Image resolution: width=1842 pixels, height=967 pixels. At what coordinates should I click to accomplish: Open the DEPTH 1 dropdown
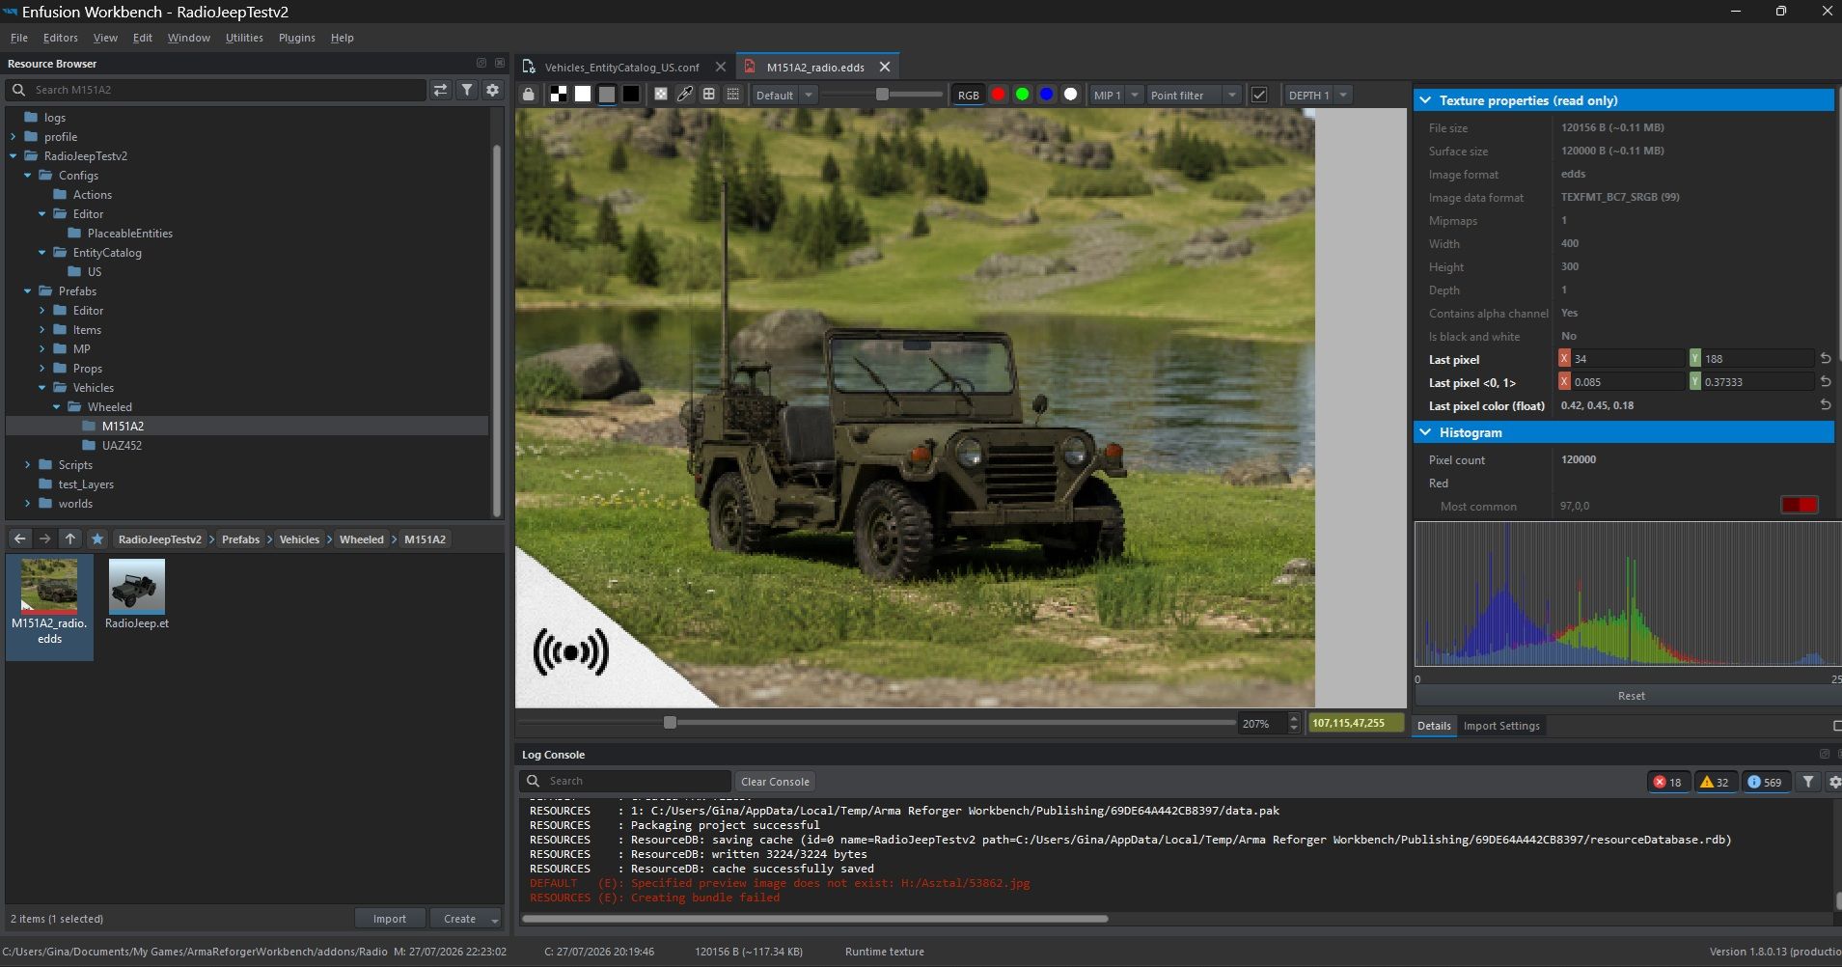[1318, 95]
